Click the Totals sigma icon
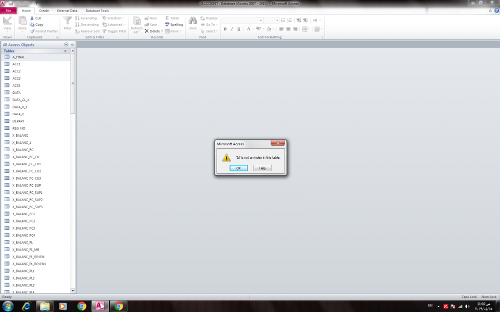The image size is (500, 312). click(x=167, y=18)
